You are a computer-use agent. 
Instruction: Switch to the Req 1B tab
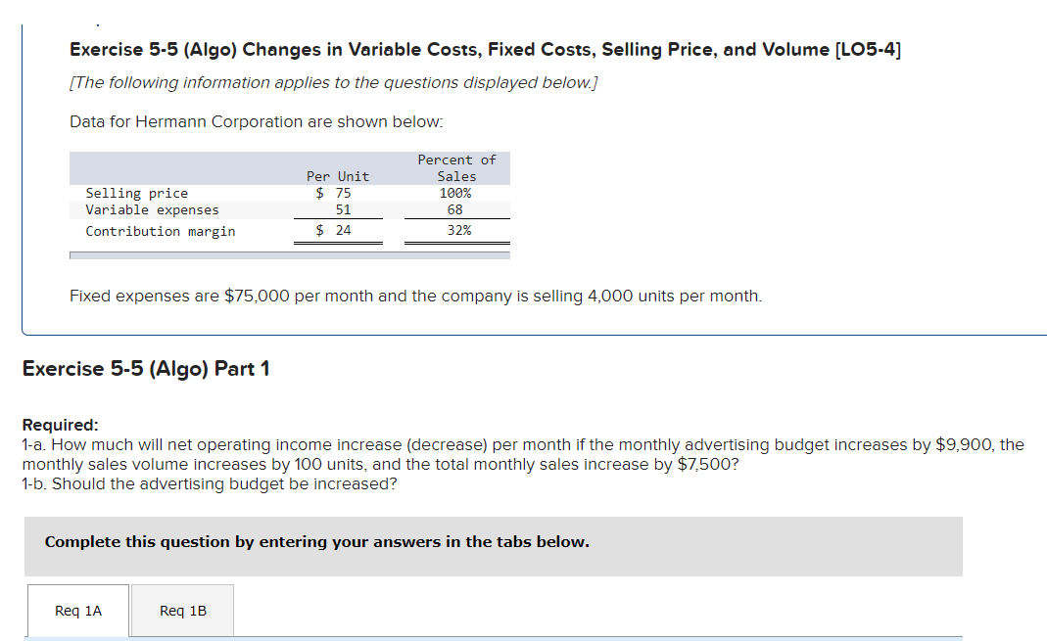(181, 610)
